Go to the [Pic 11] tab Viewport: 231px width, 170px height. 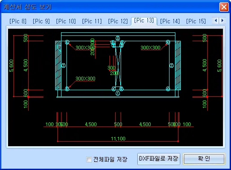(92, 21)
